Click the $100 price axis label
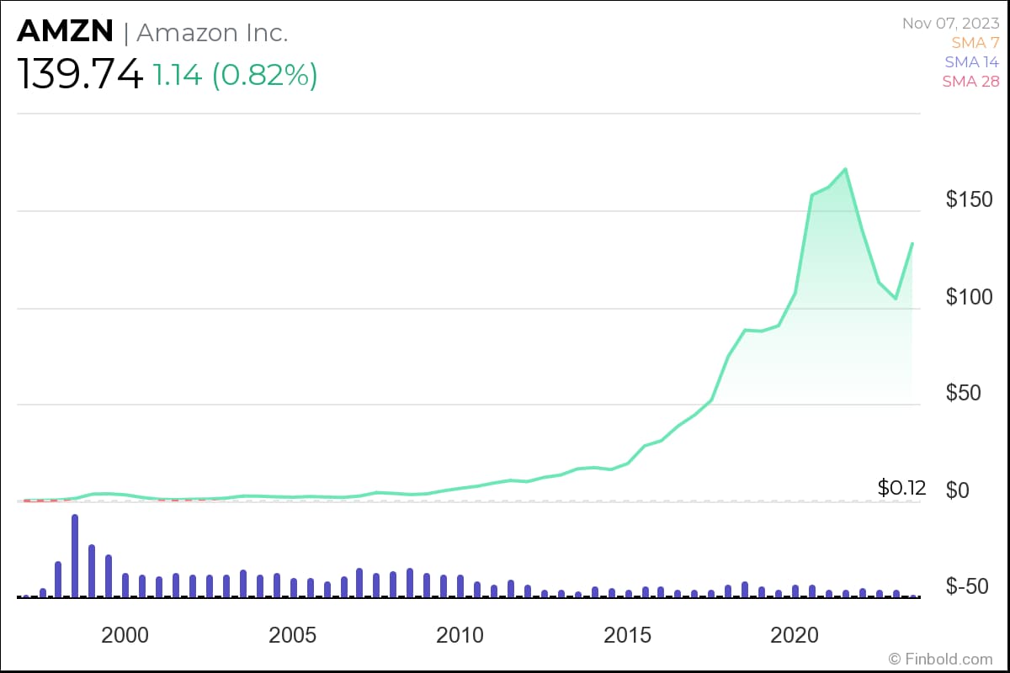Screen dimensions: 1010x673 969,297
